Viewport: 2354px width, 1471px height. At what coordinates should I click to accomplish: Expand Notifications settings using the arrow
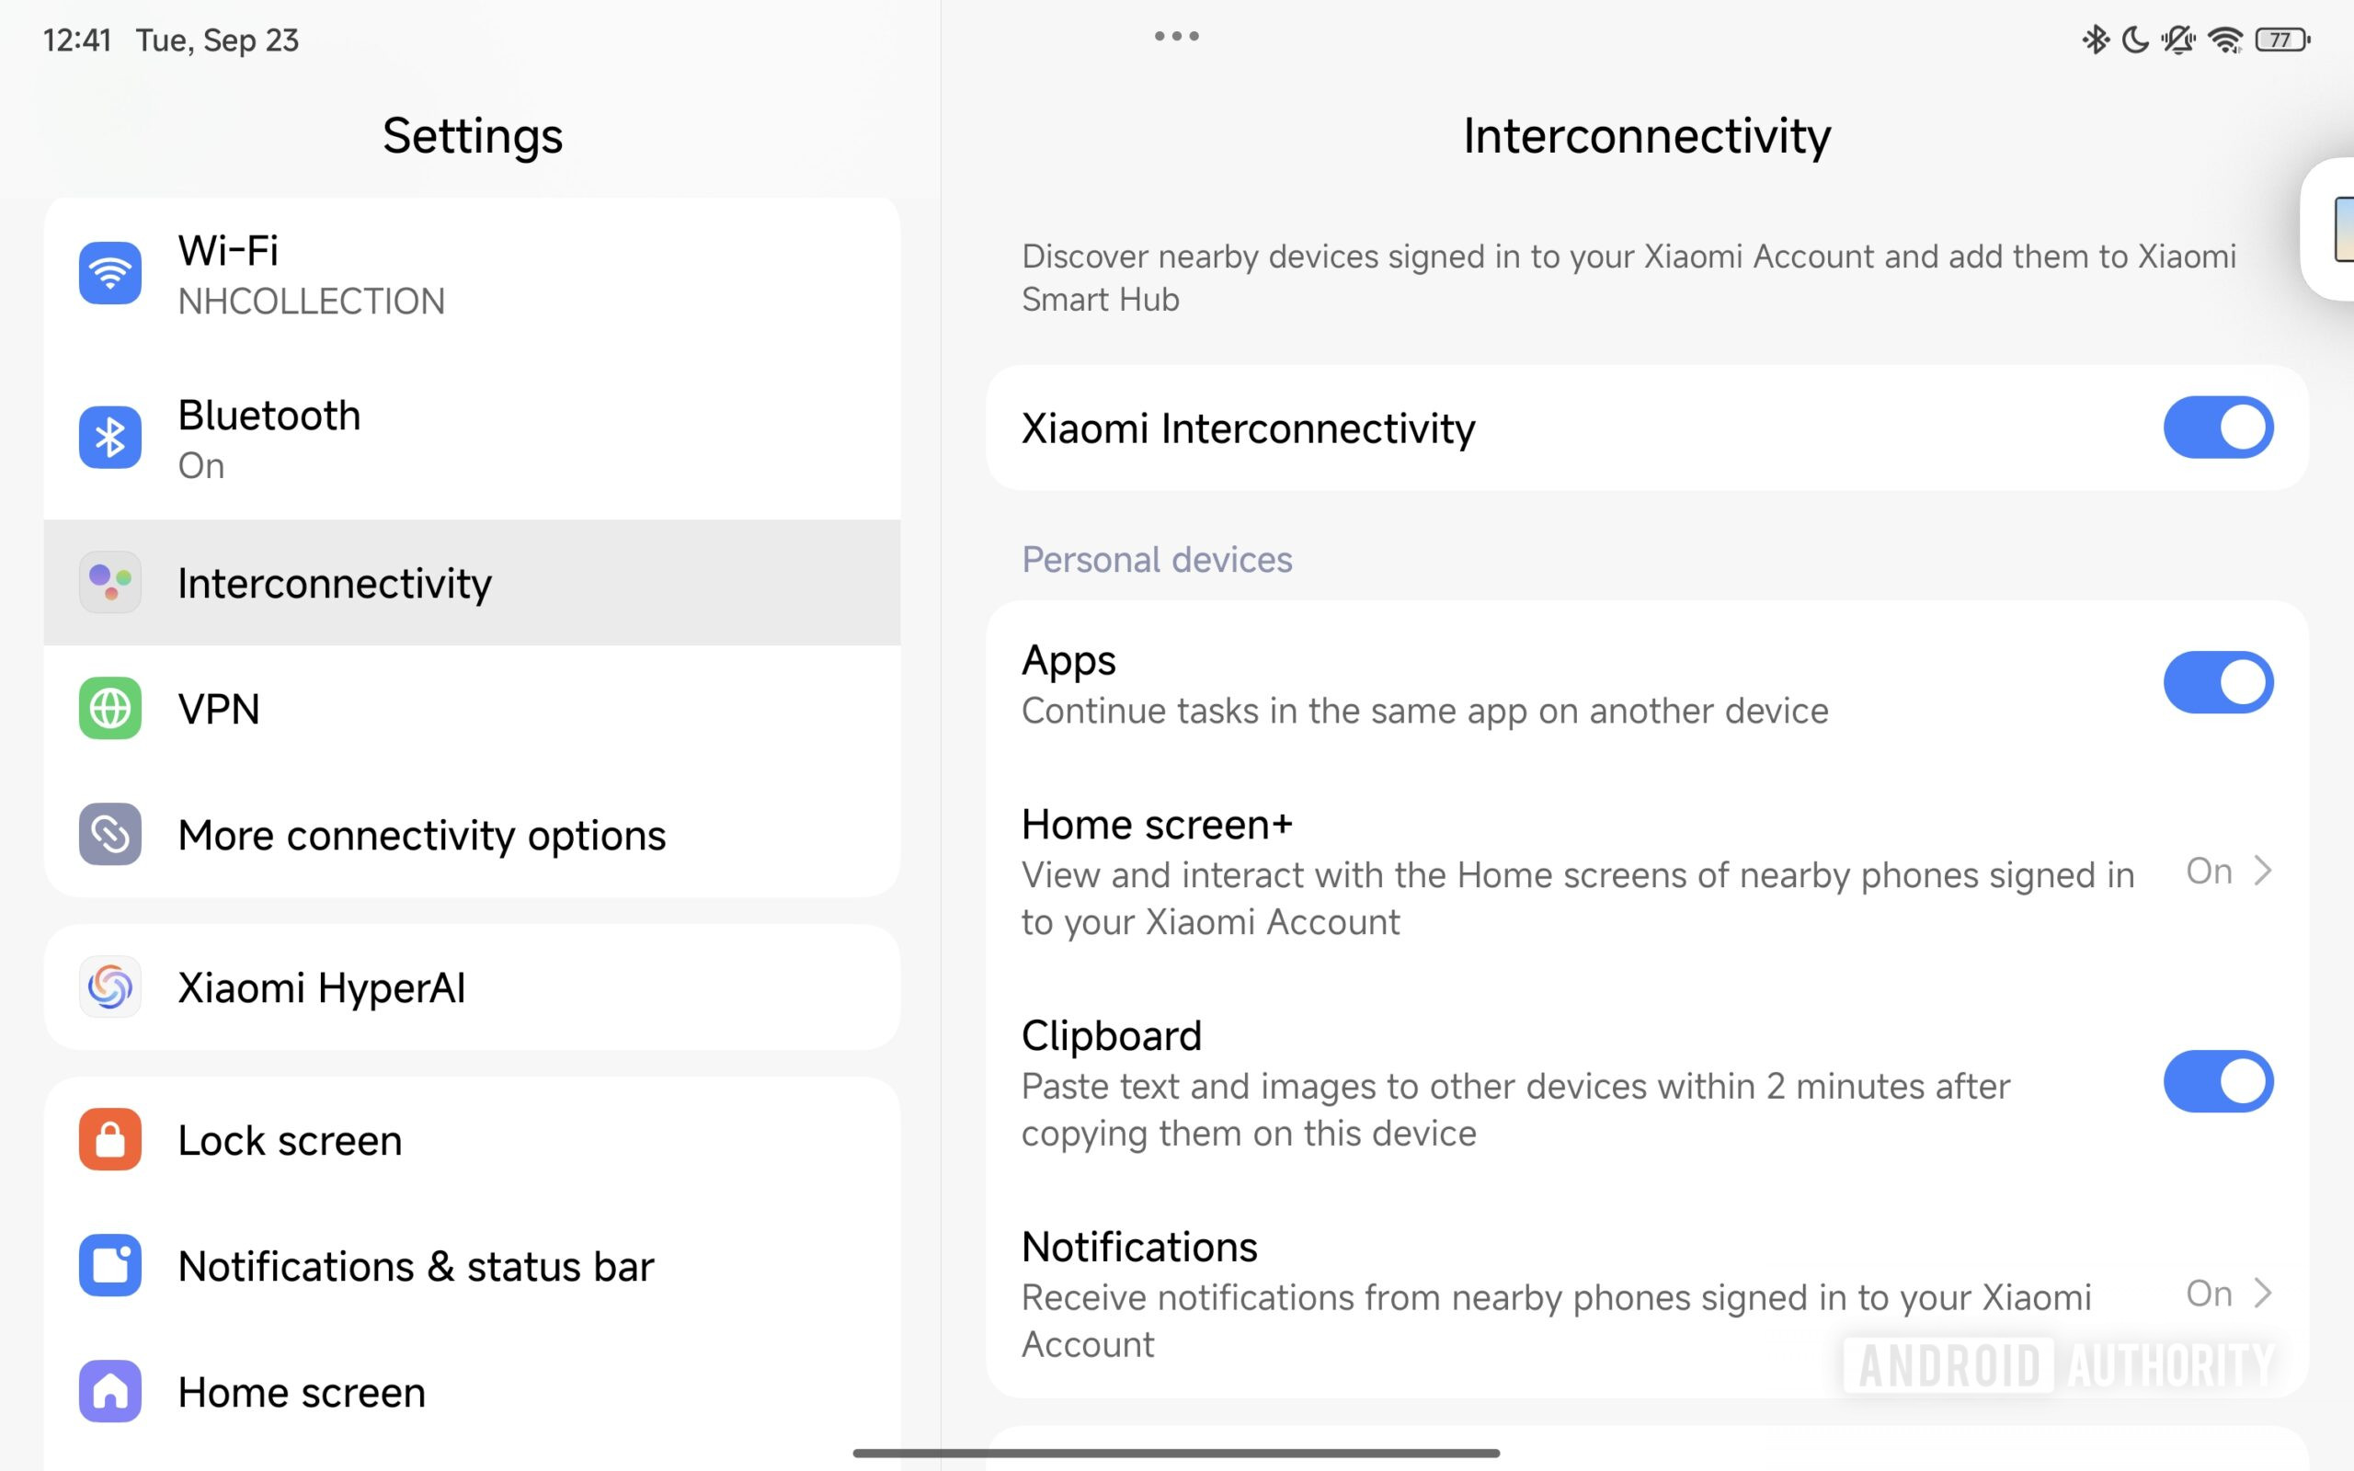point(2264,1293)
